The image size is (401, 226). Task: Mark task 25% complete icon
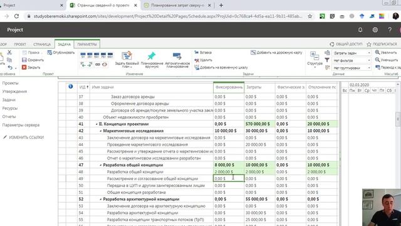90,55
